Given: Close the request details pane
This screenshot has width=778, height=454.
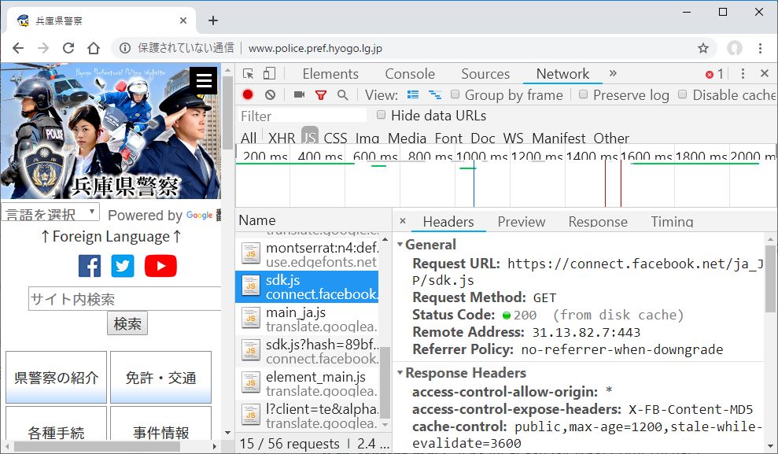Looking at the screenshot, I should tap(403, 221).
